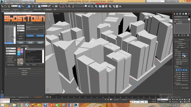Open the Workspace Default dropdown
The width and height of the screenshot is (191, 107).
click(28, 1)
